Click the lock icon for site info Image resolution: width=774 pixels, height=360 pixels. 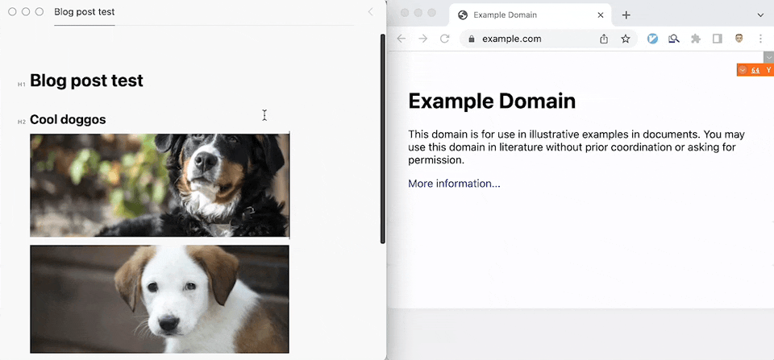coord(471,39)
